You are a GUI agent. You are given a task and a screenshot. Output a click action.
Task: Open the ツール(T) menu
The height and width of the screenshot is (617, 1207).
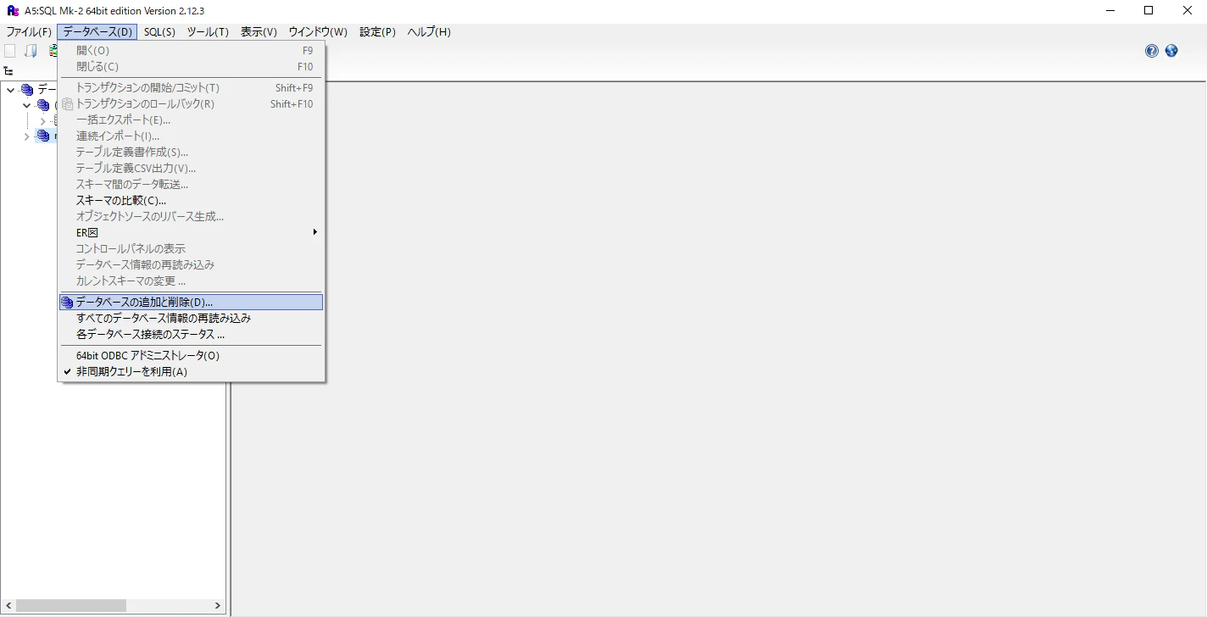(208, 32)
